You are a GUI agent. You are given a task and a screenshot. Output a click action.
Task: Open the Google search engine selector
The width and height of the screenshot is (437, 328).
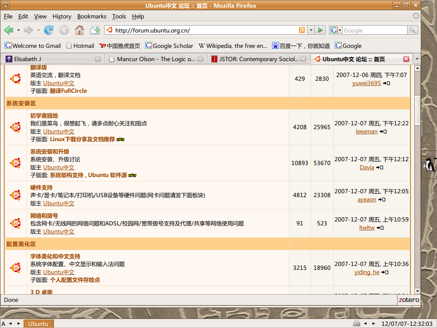(x=336, y=30)
